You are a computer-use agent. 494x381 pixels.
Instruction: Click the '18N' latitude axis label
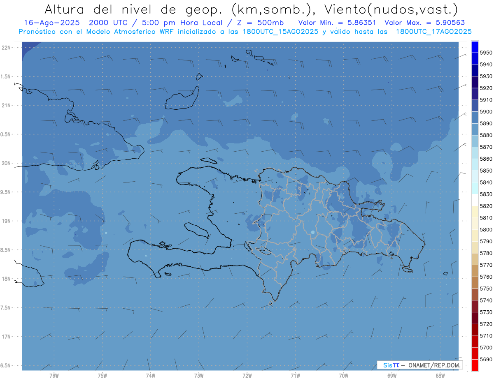pos(7,279)
